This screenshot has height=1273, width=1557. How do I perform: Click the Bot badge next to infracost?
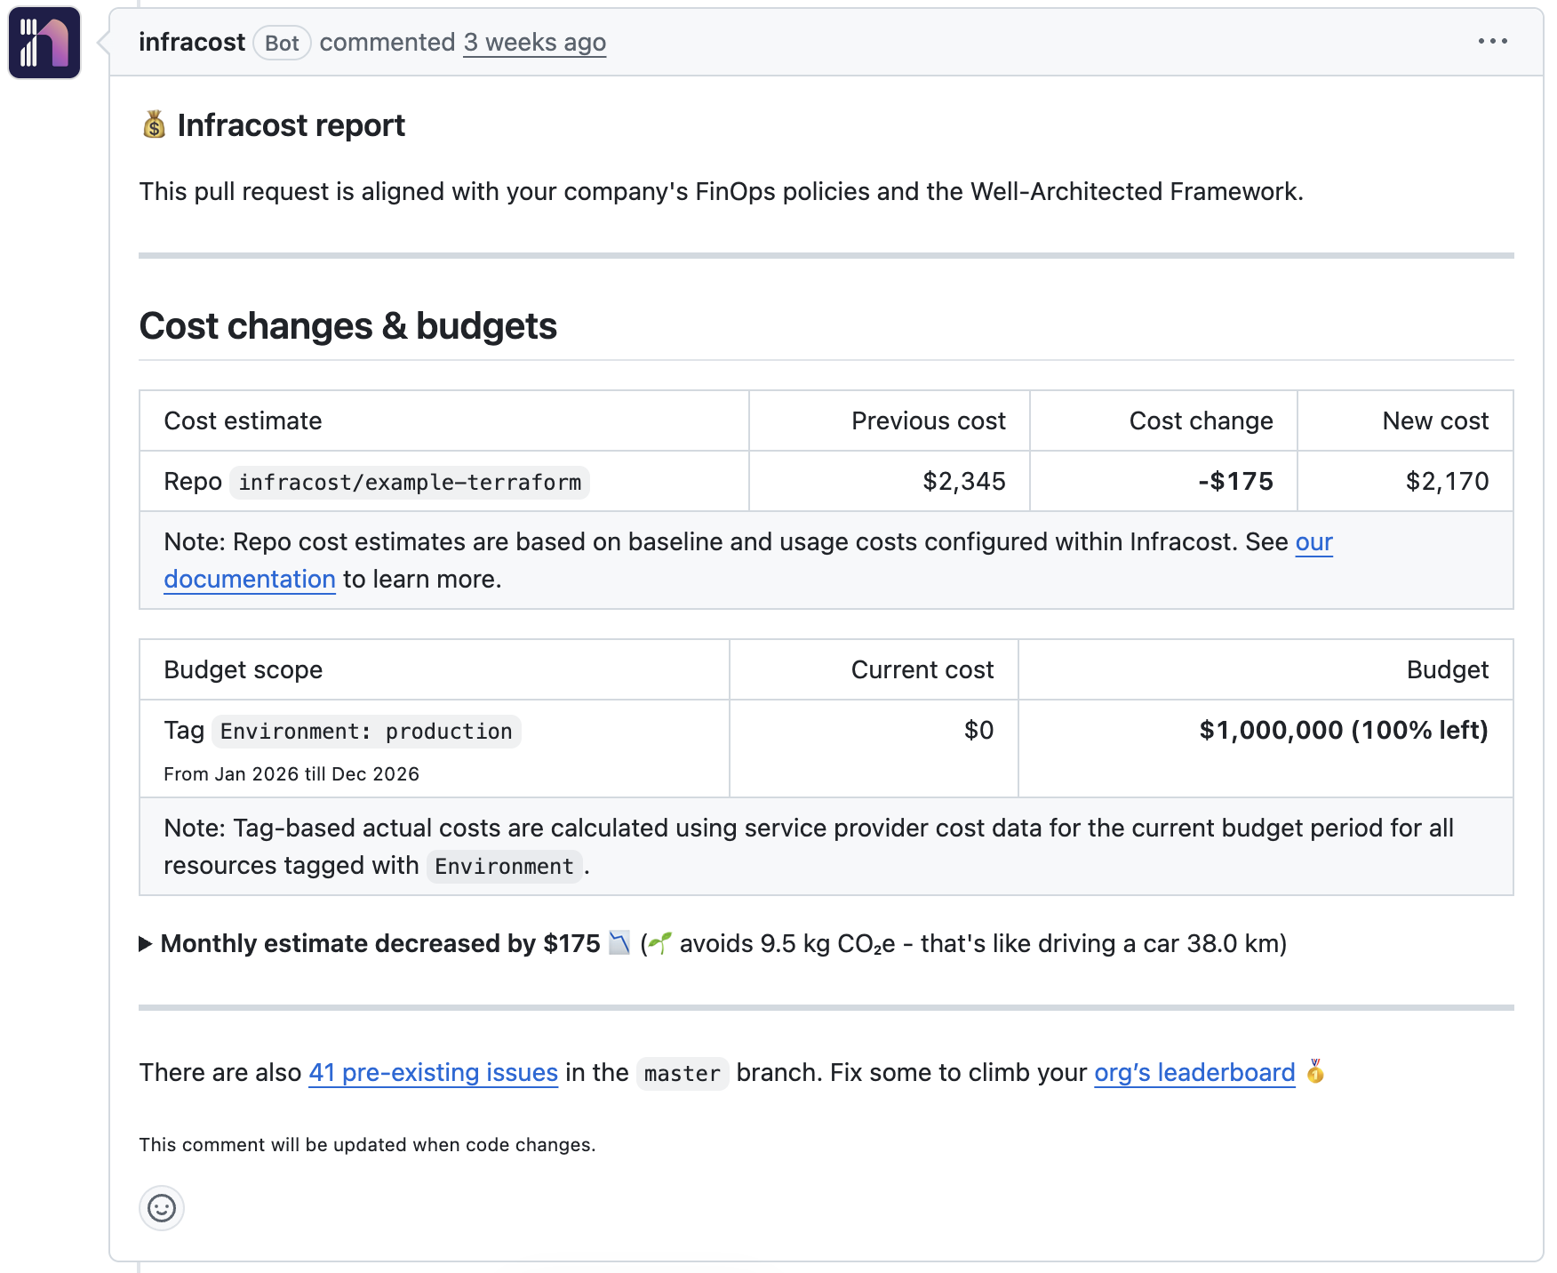point(282,42)
